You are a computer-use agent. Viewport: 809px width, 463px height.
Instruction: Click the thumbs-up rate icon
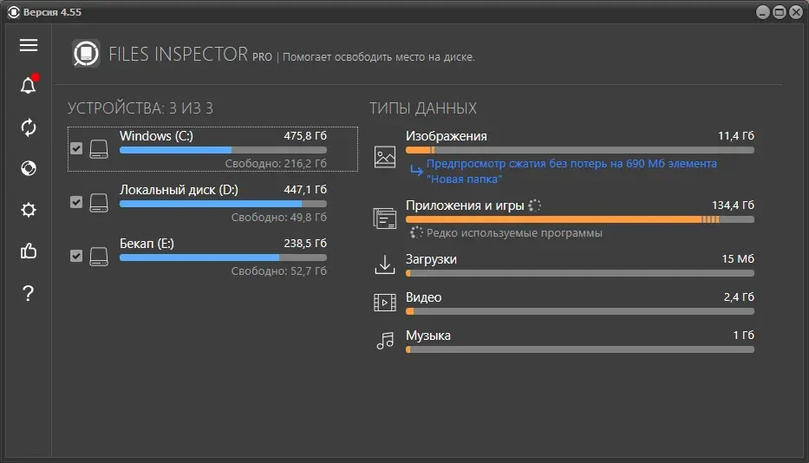pyautogui.click(x=29, y=251)
